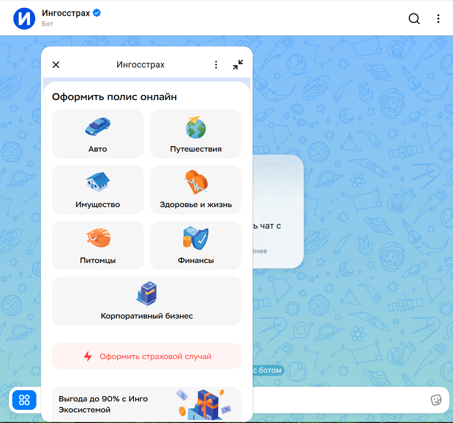Viewport: 453px width, 423px height.
Task: Open the mini app three-dot menu
Action: tap(216, 65)
